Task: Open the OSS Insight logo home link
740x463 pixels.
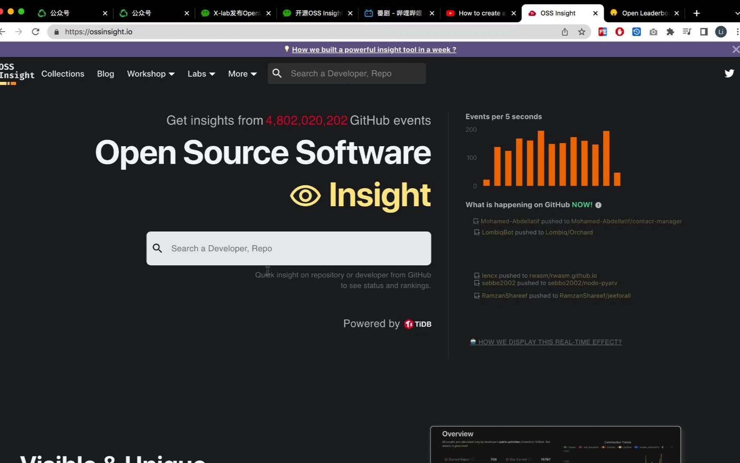Action: tap(17, 73)
